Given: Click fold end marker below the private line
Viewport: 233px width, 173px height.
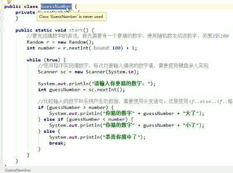Looking at the screenshot, I should (2, 18).
